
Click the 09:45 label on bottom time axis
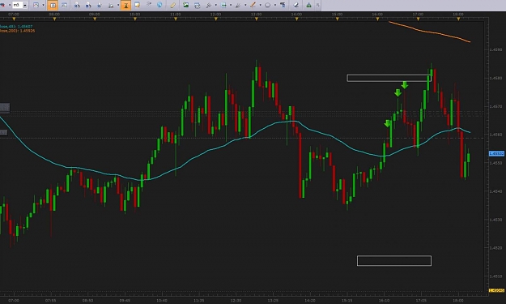(125, 301)
